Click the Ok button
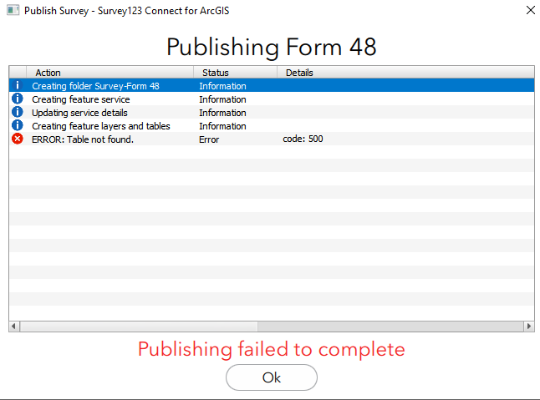The height and width of the screenshot is (400, 540). [272, 377]
